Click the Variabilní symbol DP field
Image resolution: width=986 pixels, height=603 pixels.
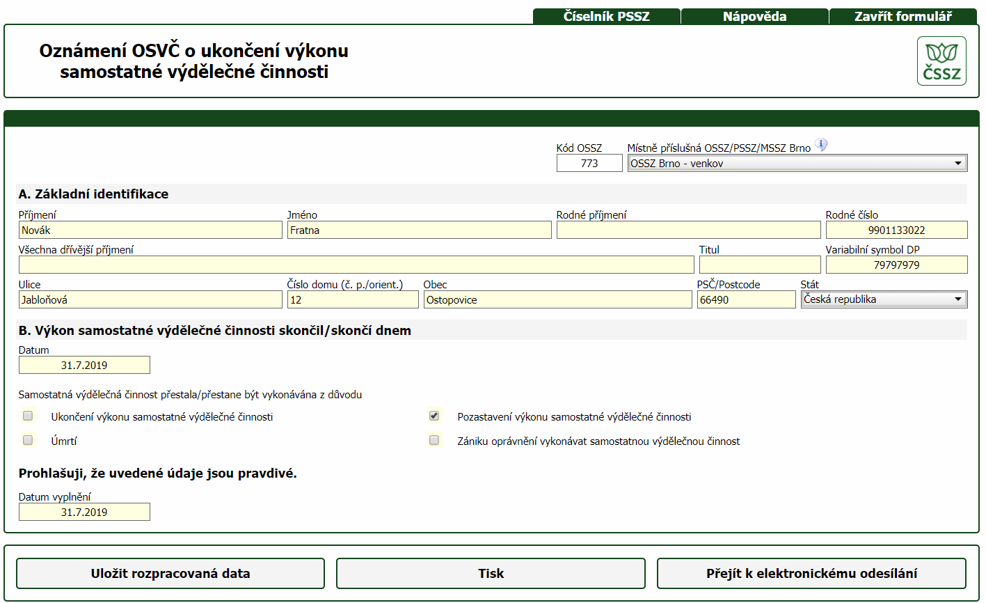click(x=896, y=265)
